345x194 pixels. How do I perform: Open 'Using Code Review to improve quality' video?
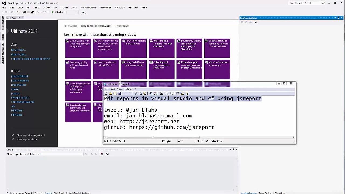(x=134, y=70)
